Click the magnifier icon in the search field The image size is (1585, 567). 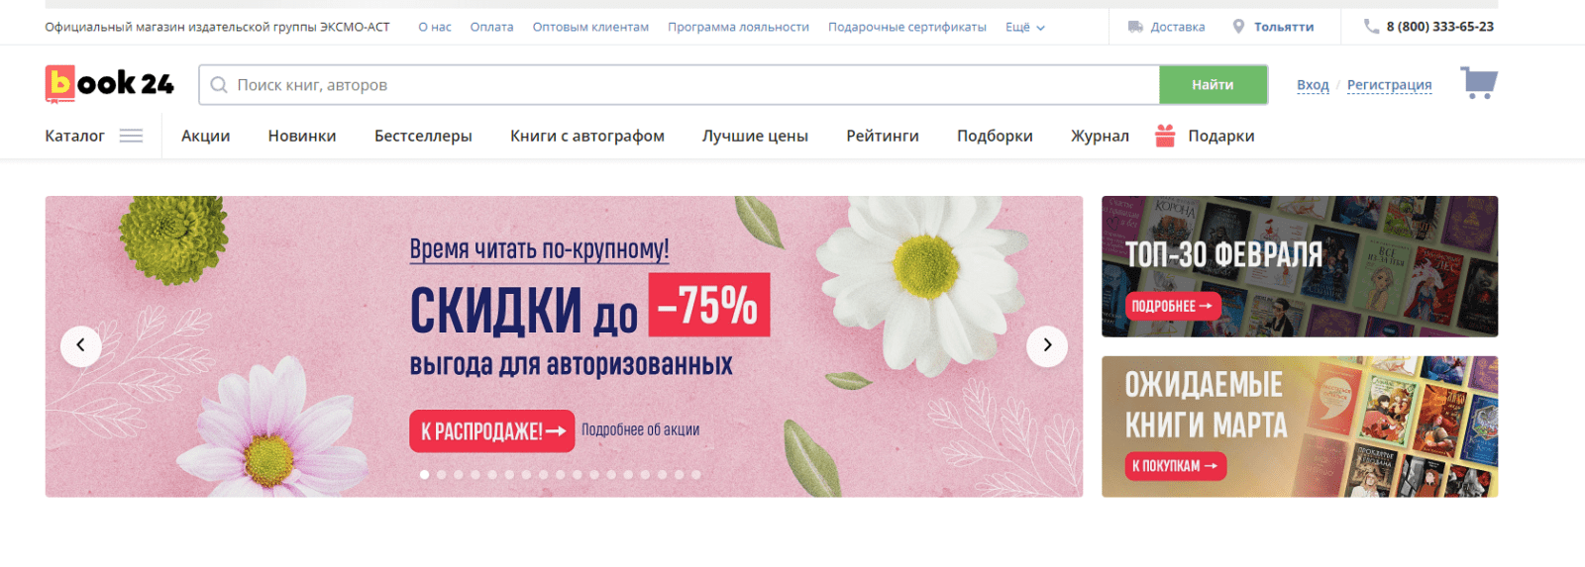219,85
